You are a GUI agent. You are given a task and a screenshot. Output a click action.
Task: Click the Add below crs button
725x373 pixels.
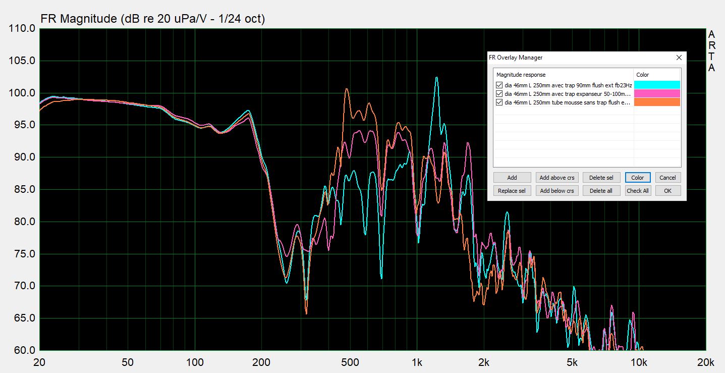[x=557, y=191]
